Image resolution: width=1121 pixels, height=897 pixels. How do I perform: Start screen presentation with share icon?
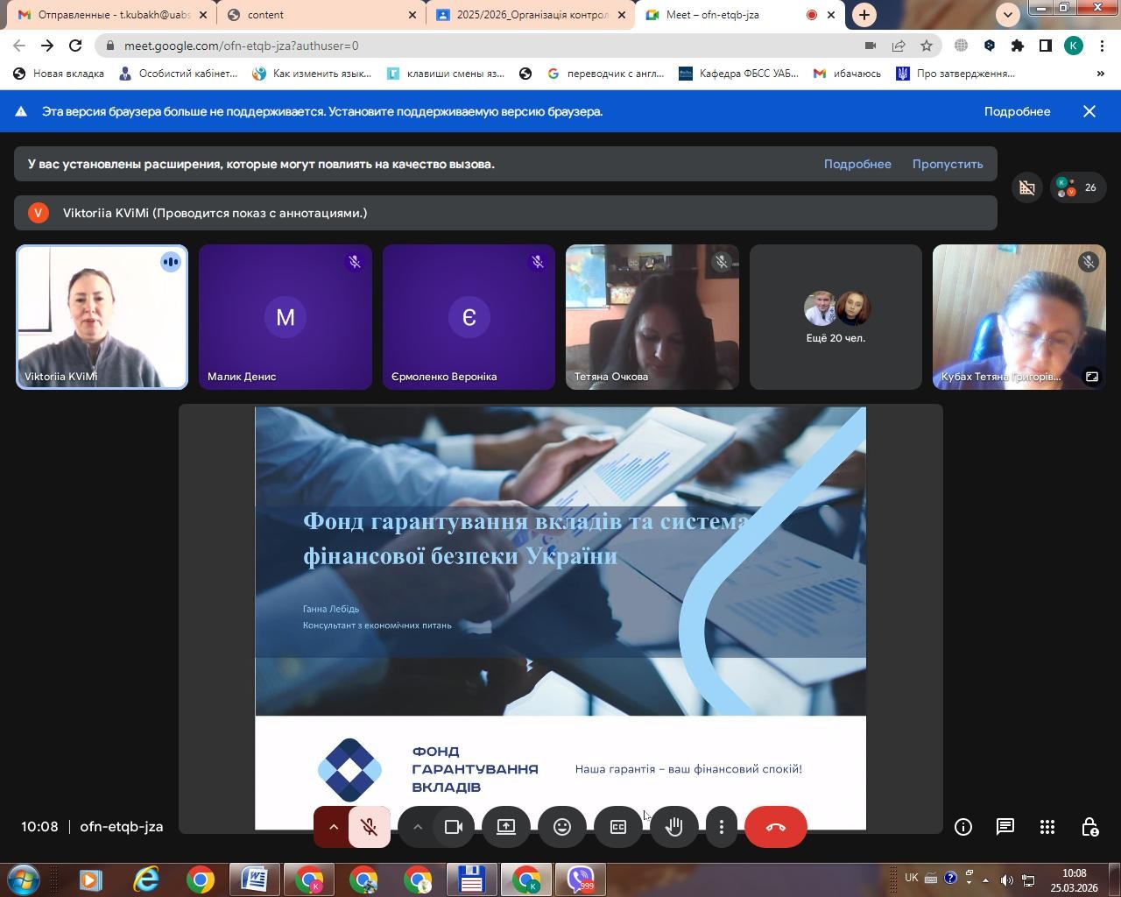click(506, 827)
